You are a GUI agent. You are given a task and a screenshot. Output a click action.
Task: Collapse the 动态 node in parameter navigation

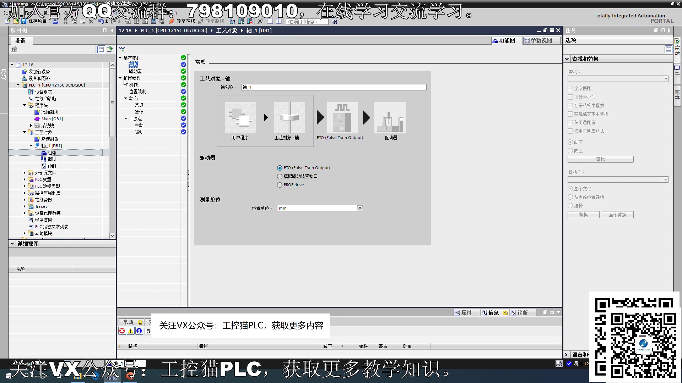[126, 98]
